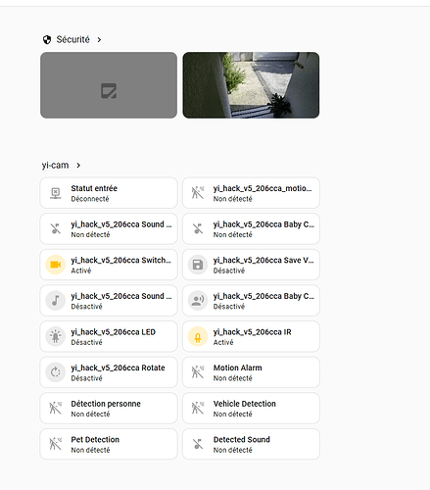This screenshot has height=490, width=430.
Task: Toggle the music note Sound Désactivé icon
Action: click(x=56, y=301)
